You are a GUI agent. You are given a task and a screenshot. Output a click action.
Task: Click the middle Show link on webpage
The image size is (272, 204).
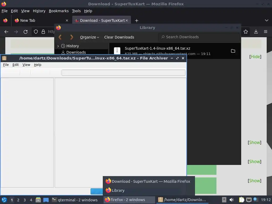tap(254, 161)
